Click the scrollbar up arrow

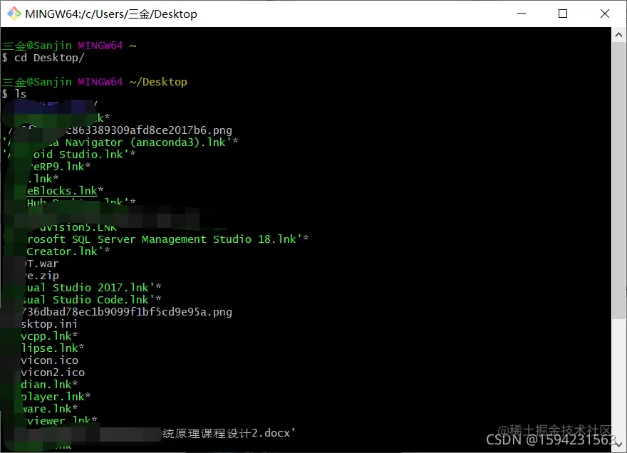(x=618, y=35)
